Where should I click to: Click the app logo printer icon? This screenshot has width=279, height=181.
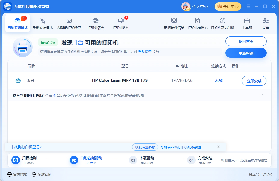pos(8,6)
